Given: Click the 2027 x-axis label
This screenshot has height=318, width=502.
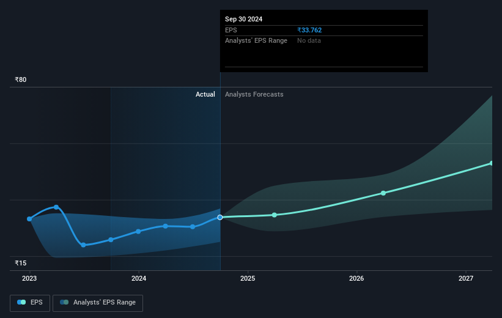Looking at the screenshot, I should [466, 279].
